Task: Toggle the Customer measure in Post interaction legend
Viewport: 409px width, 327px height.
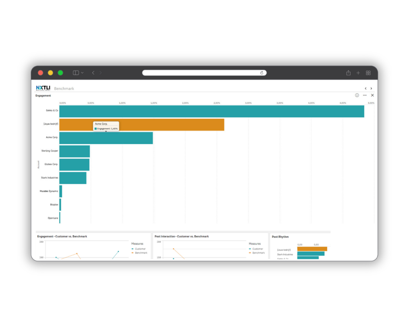Action: coord(257,249)
